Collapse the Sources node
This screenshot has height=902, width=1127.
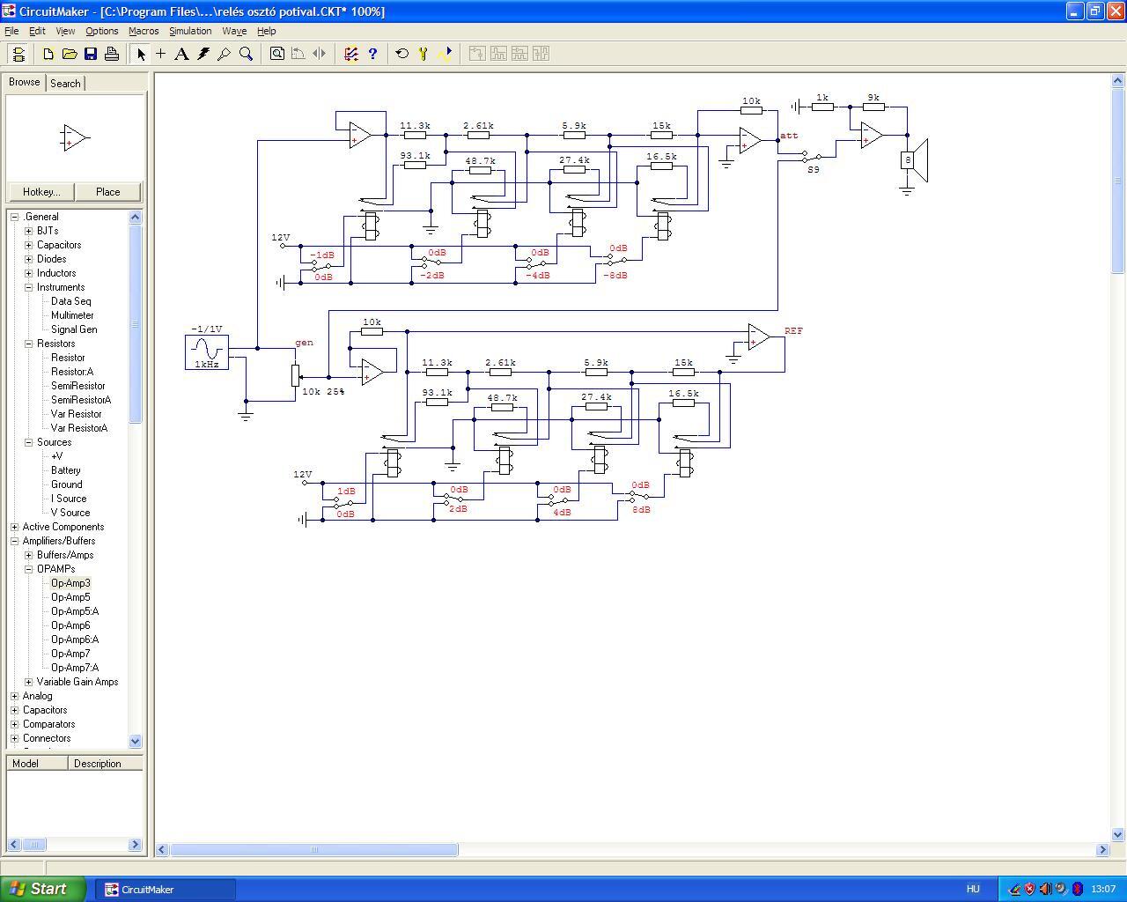click(x=29, y=442)
